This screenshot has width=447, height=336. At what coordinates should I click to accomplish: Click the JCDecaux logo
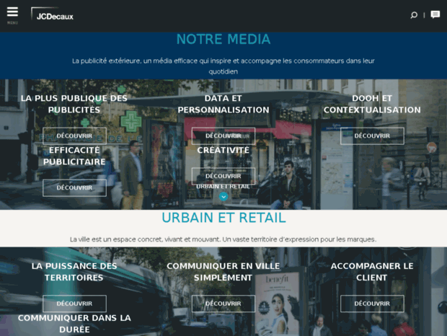53,14
